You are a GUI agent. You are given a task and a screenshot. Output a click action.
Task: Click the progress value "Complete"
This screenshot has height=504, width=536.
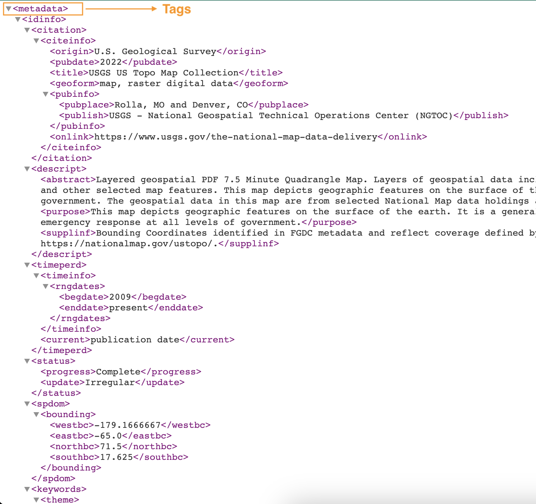pos(118,372)
